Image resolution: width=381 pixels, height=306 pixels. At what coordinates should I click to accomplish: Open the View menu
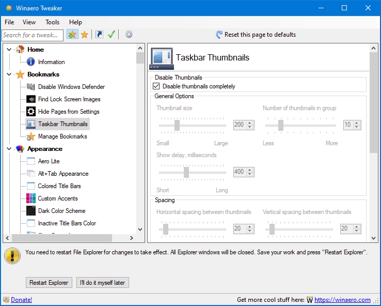click(x=29, y=22)
